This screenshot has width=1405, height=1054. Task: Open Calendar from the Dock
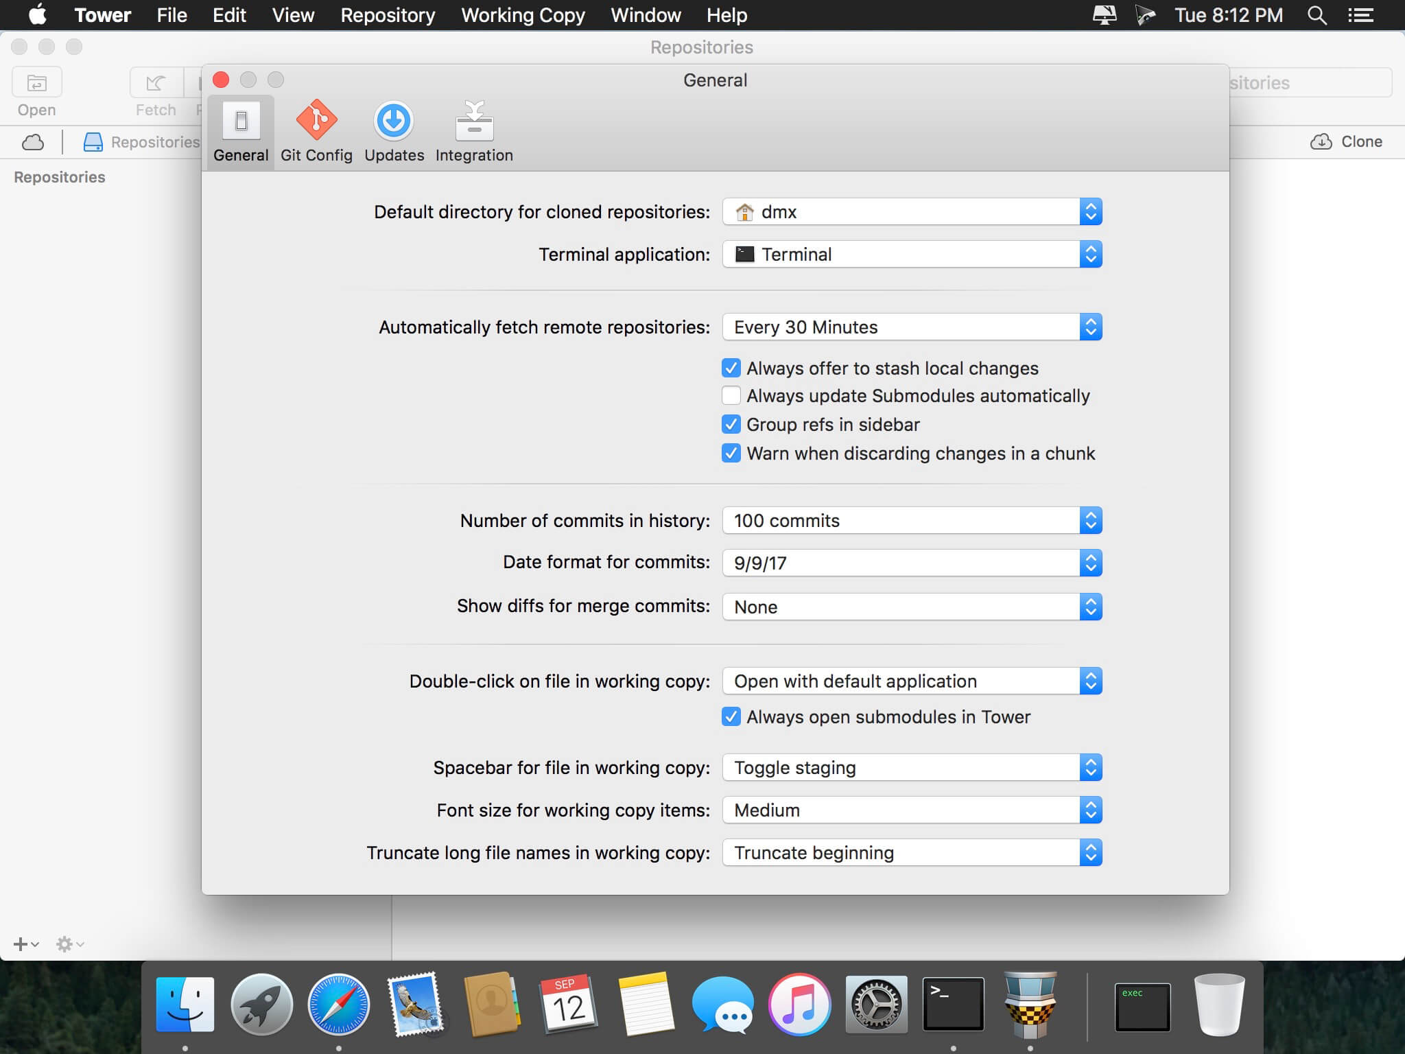pos(569,1005)
